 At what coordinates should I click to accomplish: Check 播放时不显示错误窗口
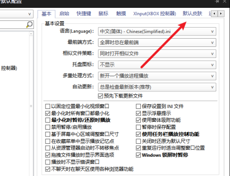[48, 162]
